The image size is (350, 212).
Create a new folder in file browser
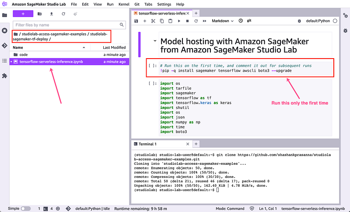click(x=40, y=14)
